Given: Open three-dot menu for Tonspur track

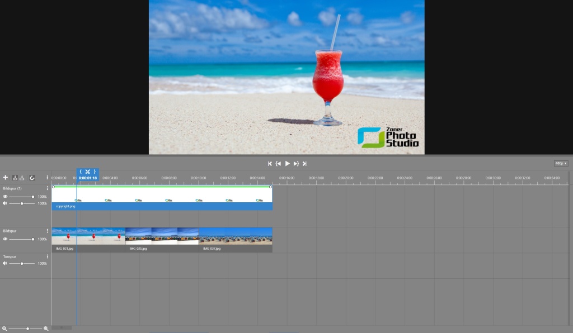Looking at the screenshot, I should pos(48,256).
